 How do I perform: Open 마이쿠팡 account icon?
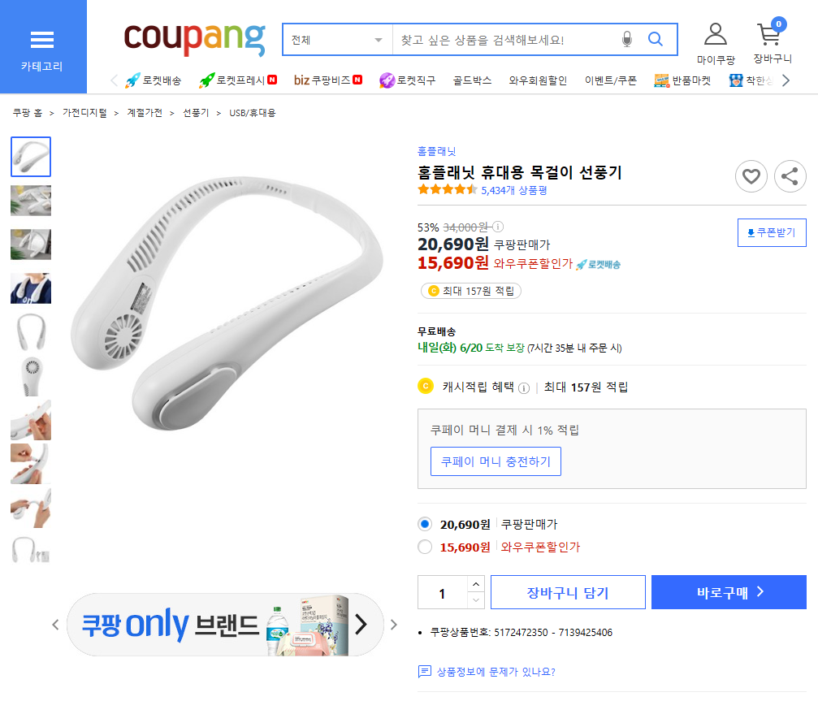coord(715,42)
